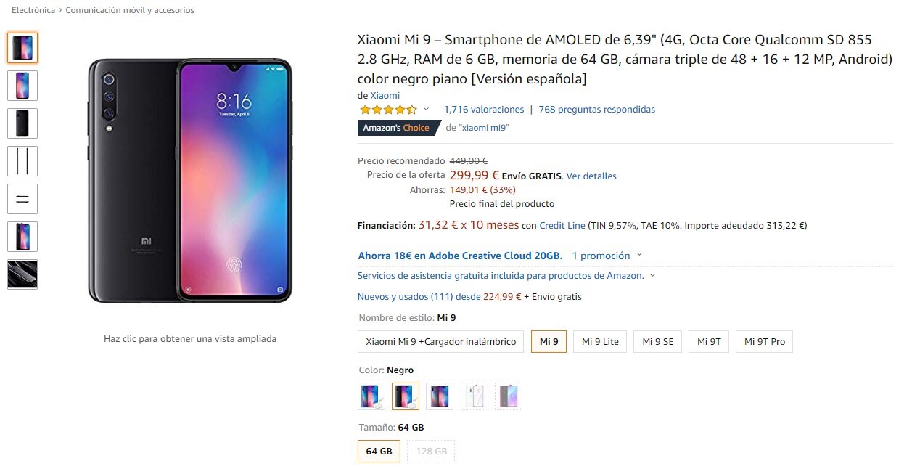Open the Electrónica breadcrumb category
Image resolution: width=912 pixels, height=469 pixels.
[33, 10]
